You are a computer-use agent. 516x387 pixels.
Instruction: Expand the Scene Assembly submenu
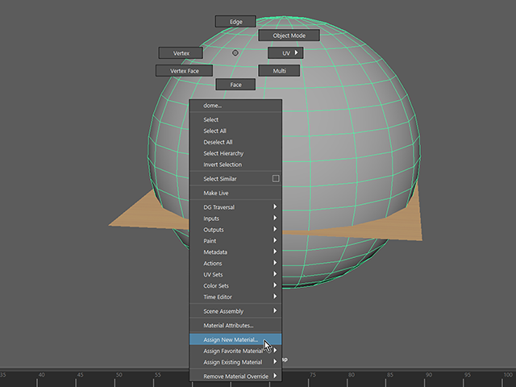point(235,311)
